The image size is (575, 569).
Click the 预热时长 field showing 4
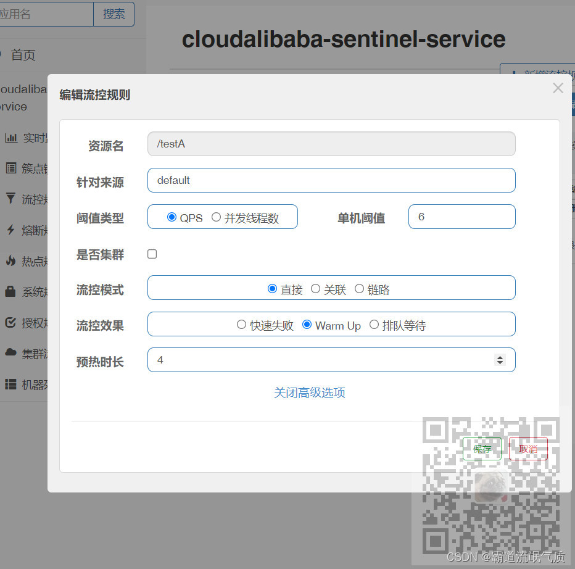tap(331, 360)
